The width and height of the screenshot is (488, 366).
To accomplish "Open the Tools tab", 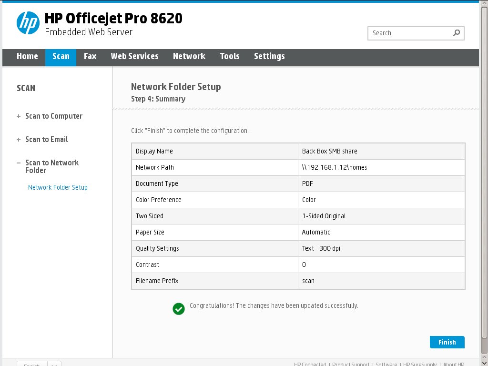I will [230, 56].
